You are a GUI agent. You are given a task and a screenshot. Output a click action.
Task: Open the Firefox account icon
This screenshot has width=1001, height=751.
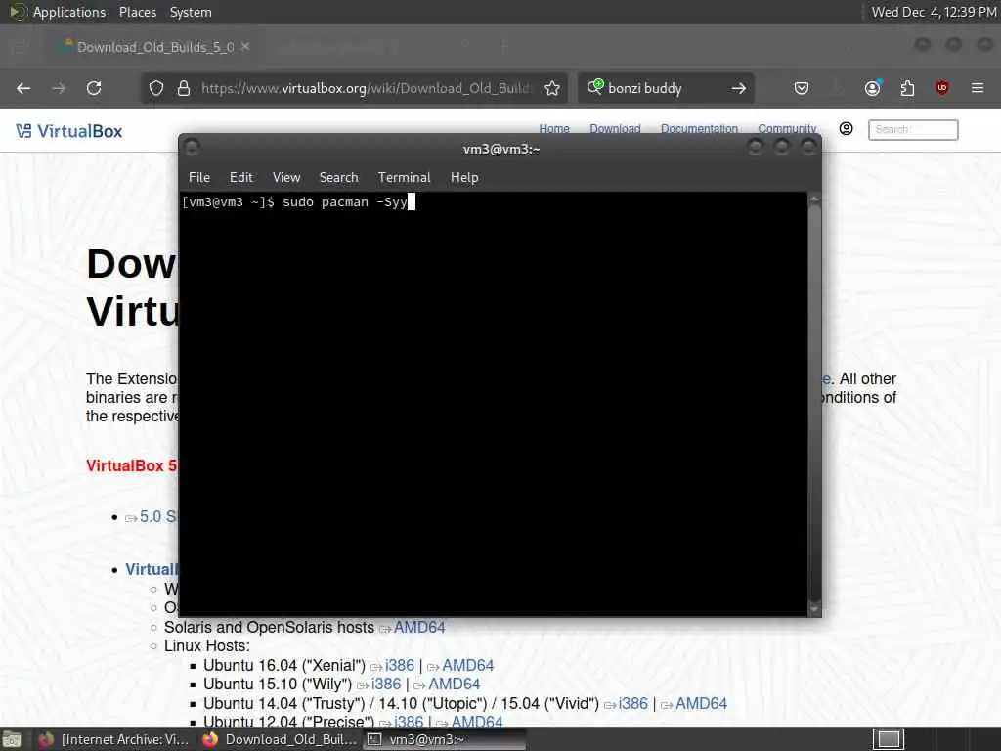tap(873, 87)
